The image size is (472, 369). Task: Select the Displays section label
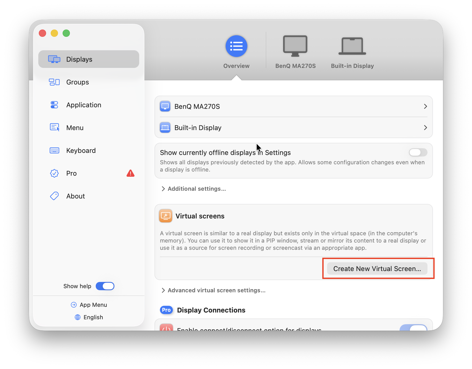tap(79, 59)
